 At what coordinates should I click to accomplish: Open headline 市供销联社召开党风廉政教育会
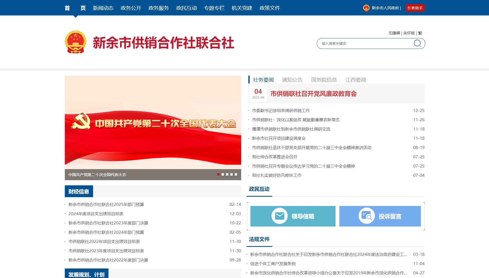(x=313, y=94)
